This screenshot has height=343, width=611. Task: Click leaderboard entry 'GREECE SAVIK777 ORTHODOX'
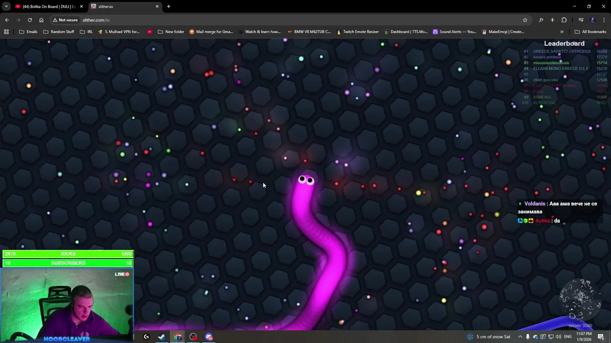tap(562, 51)
